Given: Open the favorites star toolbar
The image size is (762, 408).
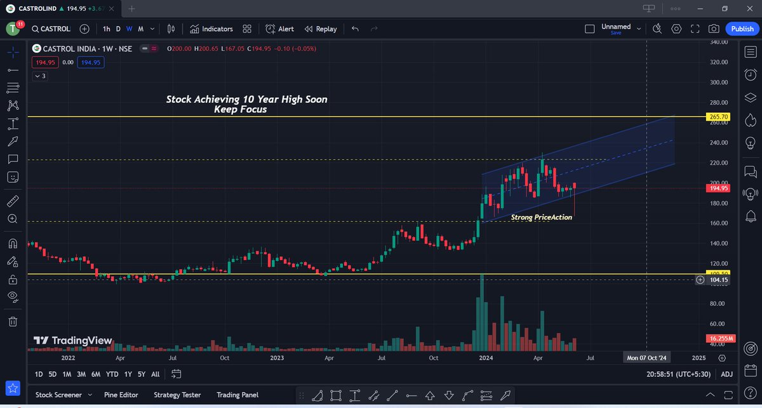Looking at the screenshot, I should pos(13,388).
